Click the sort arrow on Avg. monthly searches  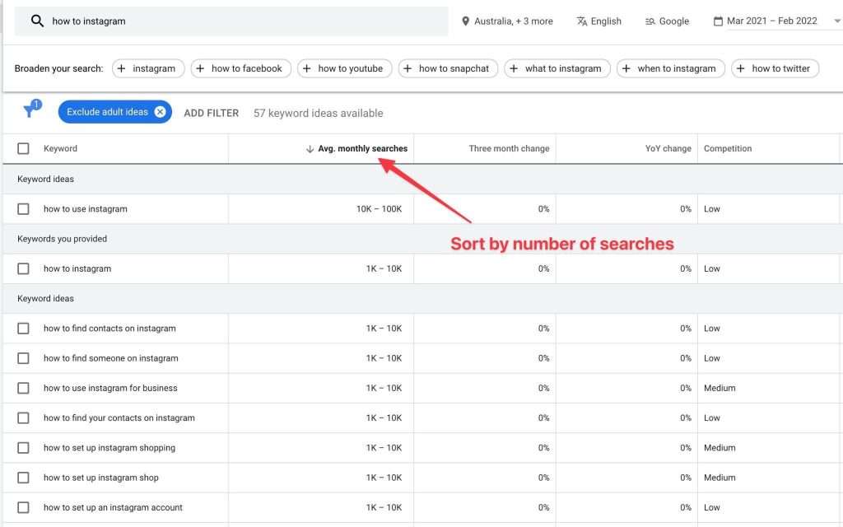[309, 148]
